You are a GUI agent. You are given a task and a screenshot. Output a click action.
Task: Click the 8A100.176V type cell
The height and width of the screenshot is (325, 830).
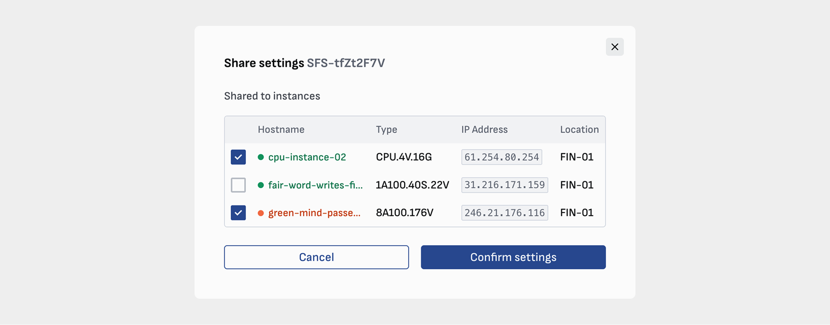(x=404, y=213)
